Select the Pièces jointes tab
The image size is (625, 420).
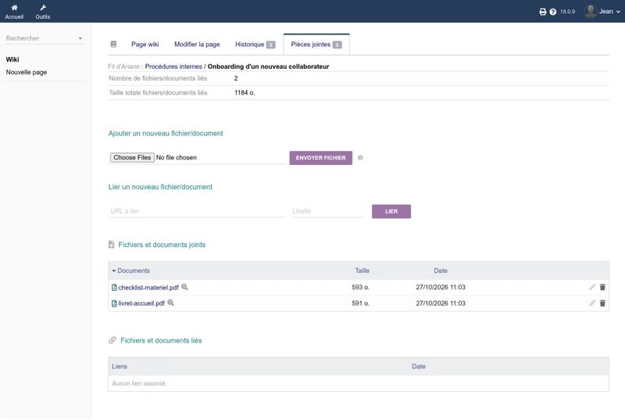[316, 45]
